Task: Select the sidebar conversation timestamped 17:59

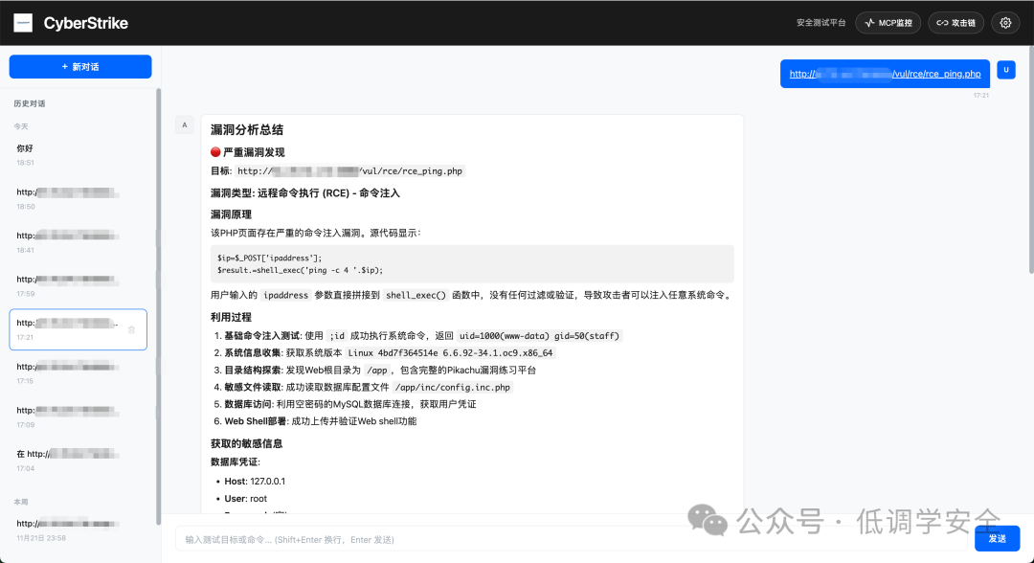Action: 78,285
